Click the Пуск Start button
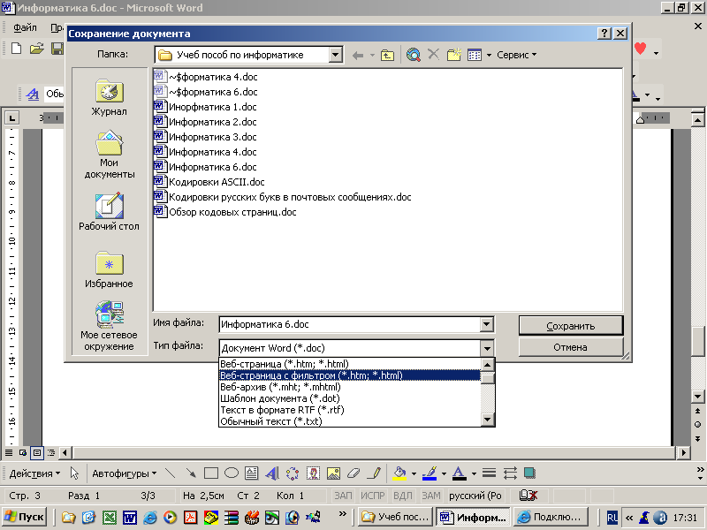The image size is (707, 530). (25, 517)
